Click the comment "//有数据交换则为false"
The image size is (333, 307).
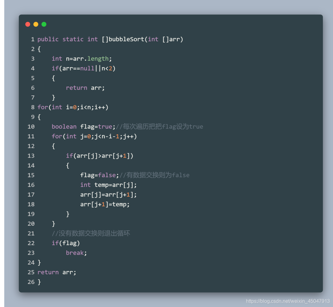click(154, 175)
